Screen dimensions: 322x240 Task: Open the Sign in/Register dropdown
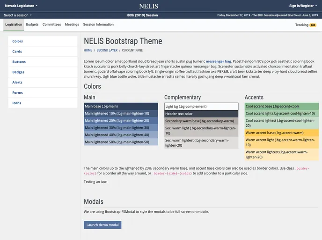pyautogui.click(x=302, y=6)
